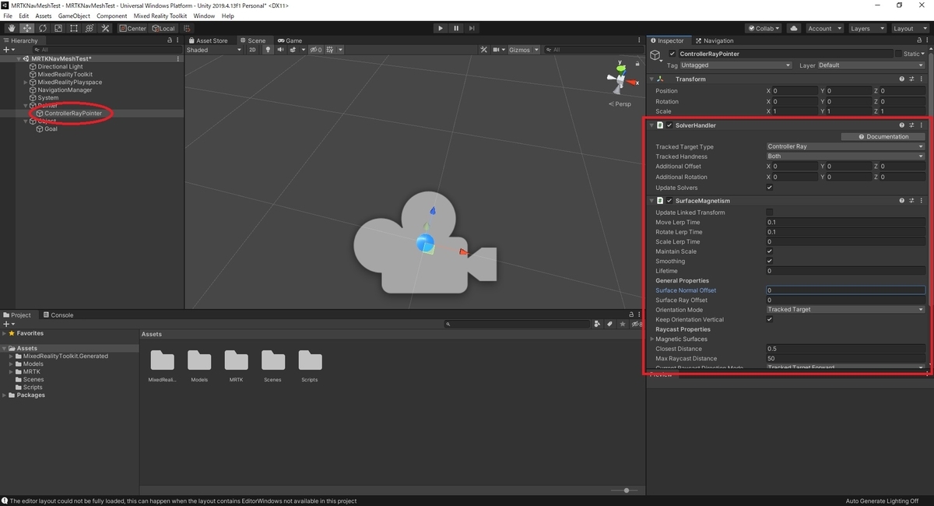Screen dimensions: 934x506
Task: Select the Rect transform tool
Action: pyautogui.click(x=74, y=28)
